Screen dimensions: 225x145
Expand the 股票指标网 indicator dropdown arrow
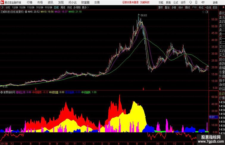point(1,92)
